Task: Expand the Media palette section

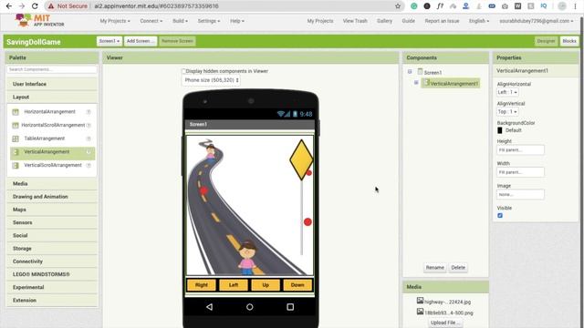Action: pos(52,184)
